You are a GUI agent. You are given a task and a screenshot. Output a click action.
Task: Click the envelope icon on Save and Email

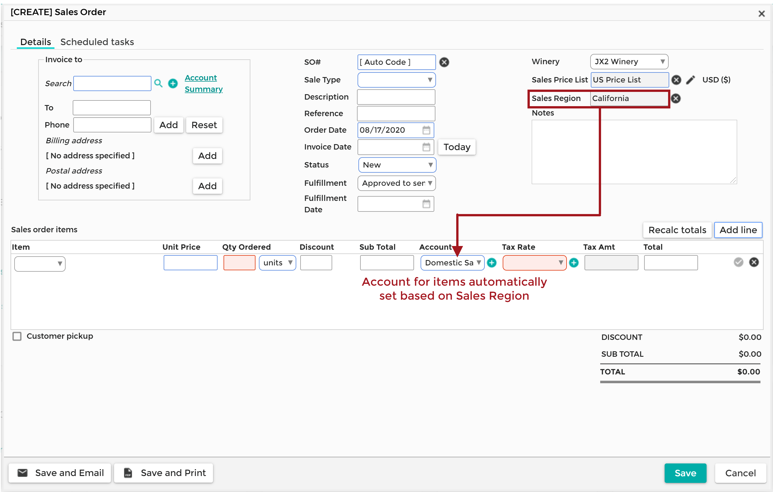tap(23, 473)
